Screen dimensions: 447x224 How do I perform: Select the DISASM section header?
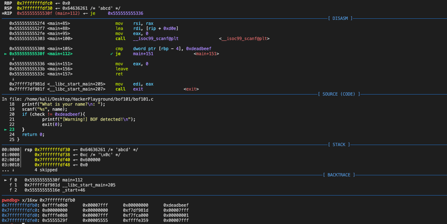[x=340, y=18]
